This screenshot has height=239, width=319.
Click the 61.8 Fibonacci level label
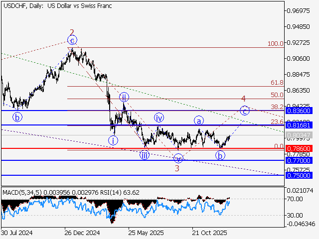pyautogui.click(x=277, y=83)
